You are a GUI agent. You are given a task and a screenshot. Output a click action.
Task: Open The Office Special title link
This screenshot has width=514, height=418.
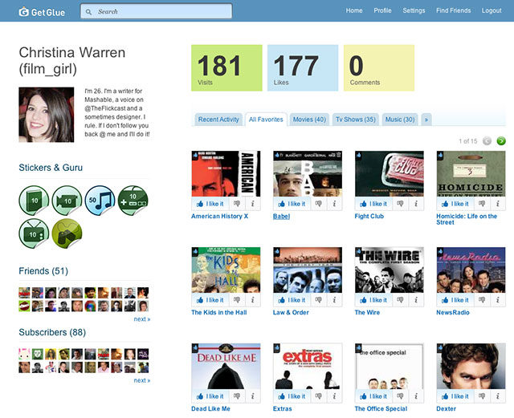point(381,409)
